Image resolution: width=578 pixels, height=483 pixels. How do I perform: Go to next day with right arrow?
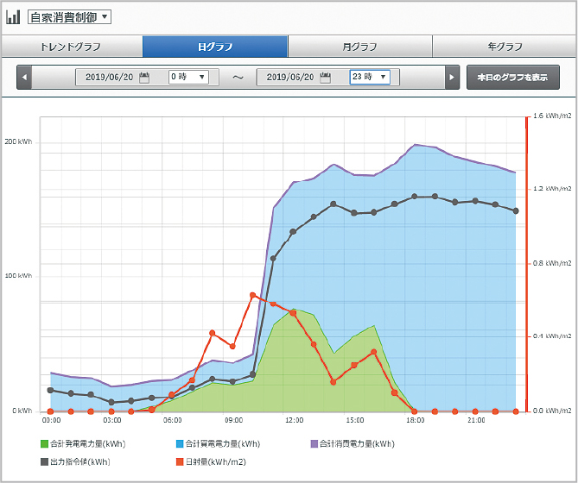[452, 78]
